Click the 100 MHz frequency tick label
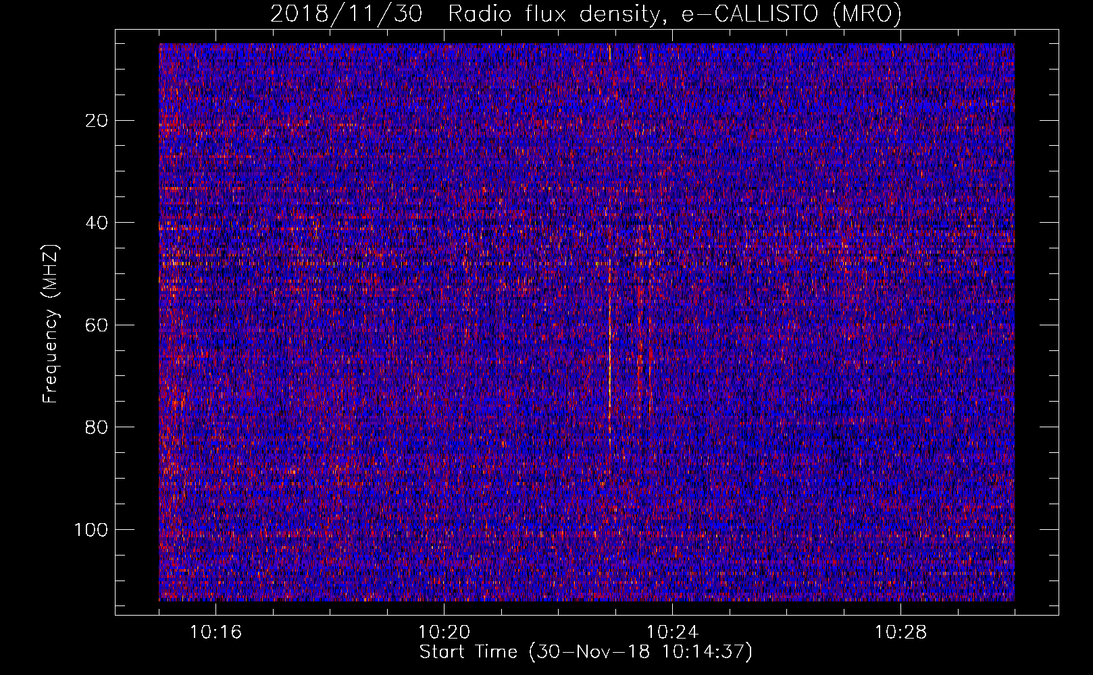Image resolution: width=1093 pixels, height=675 pixels. click(92, 530)
